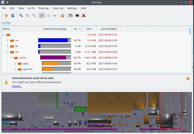Reset treemap zoom
Viewport: 194px width, 134px height.
point(34,15)
